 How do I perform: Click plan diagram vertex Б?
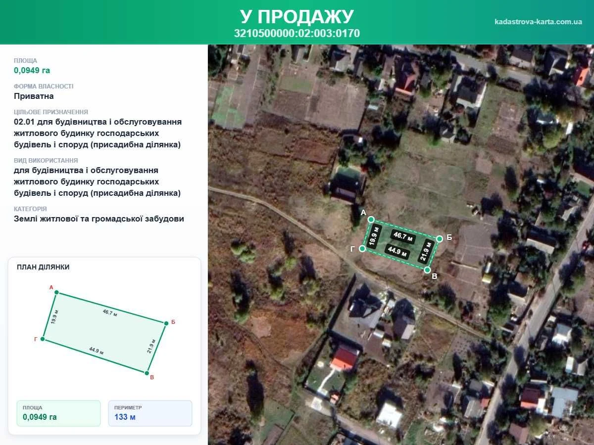pos(166,323)
